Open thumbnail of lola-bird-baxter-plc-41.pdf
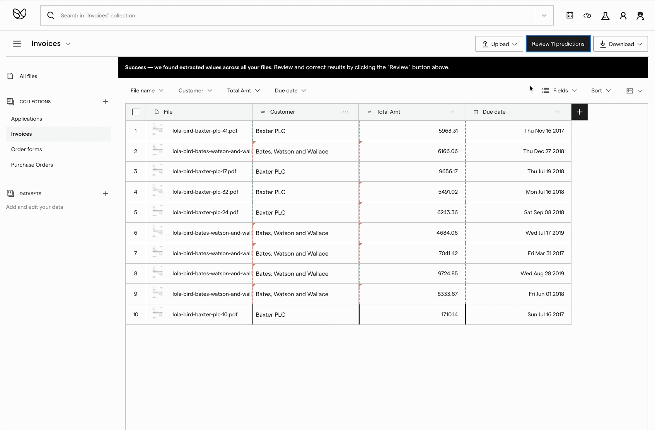The width and height of the screenshot is (655, 430). pos(157,130)
